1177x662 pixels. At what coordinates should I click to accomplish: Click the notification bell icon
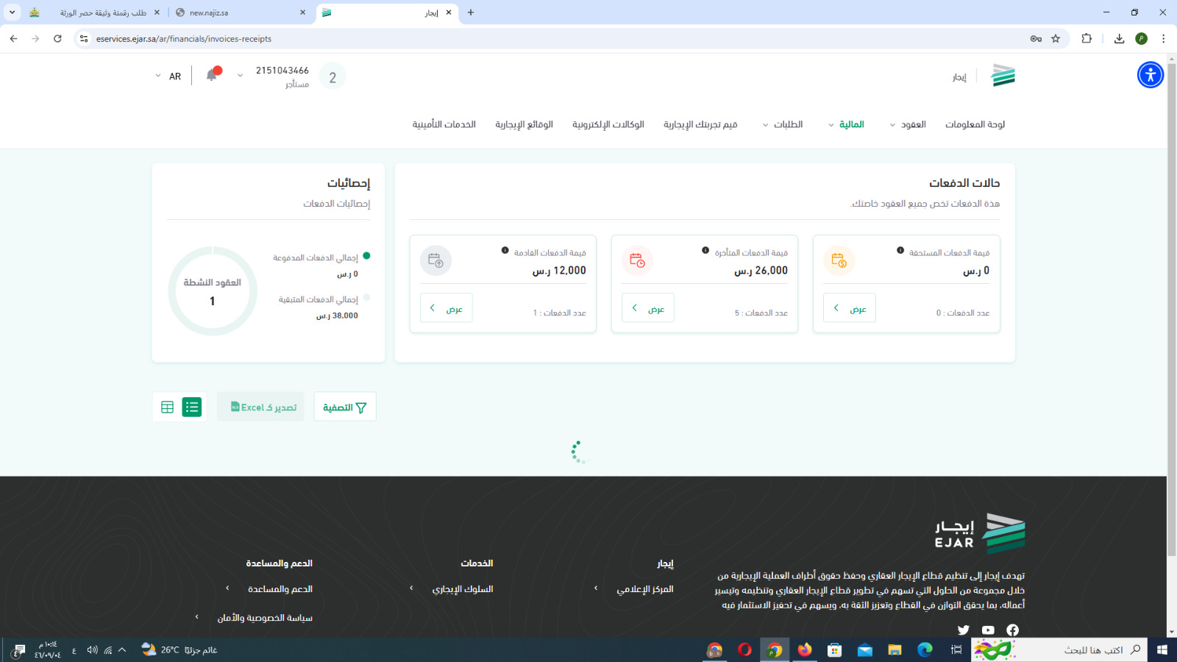(x=213, y=75)
